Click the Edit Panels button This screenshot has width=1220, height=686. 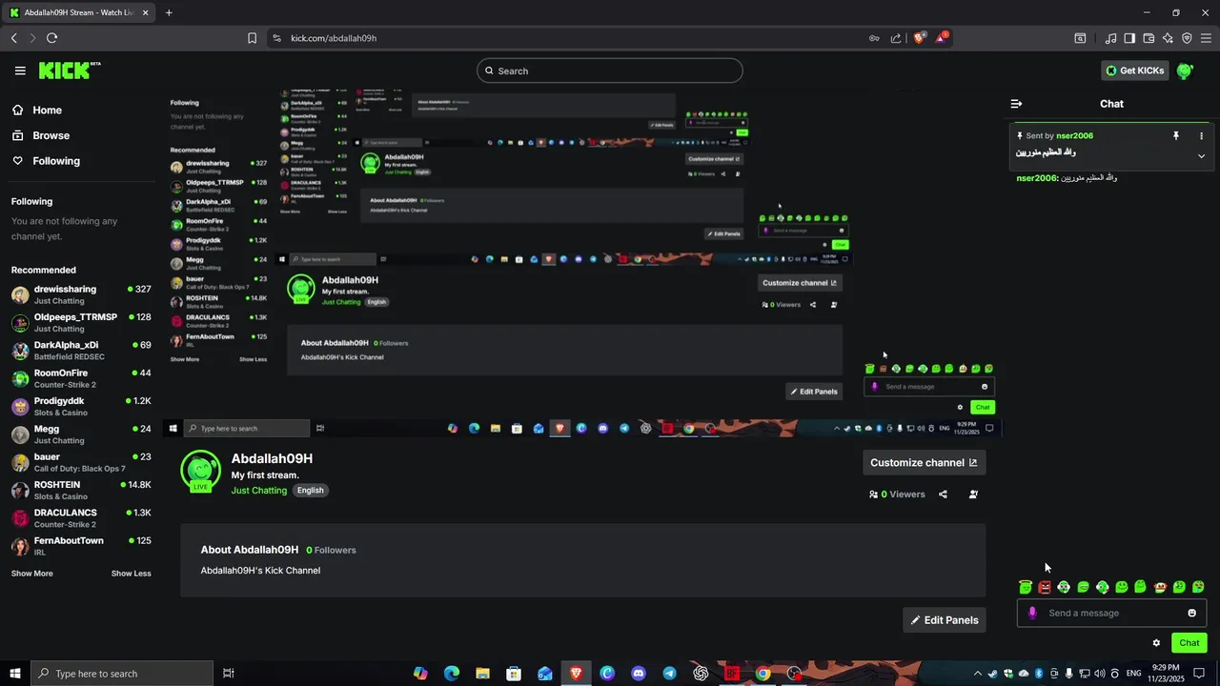click(945, 620)
